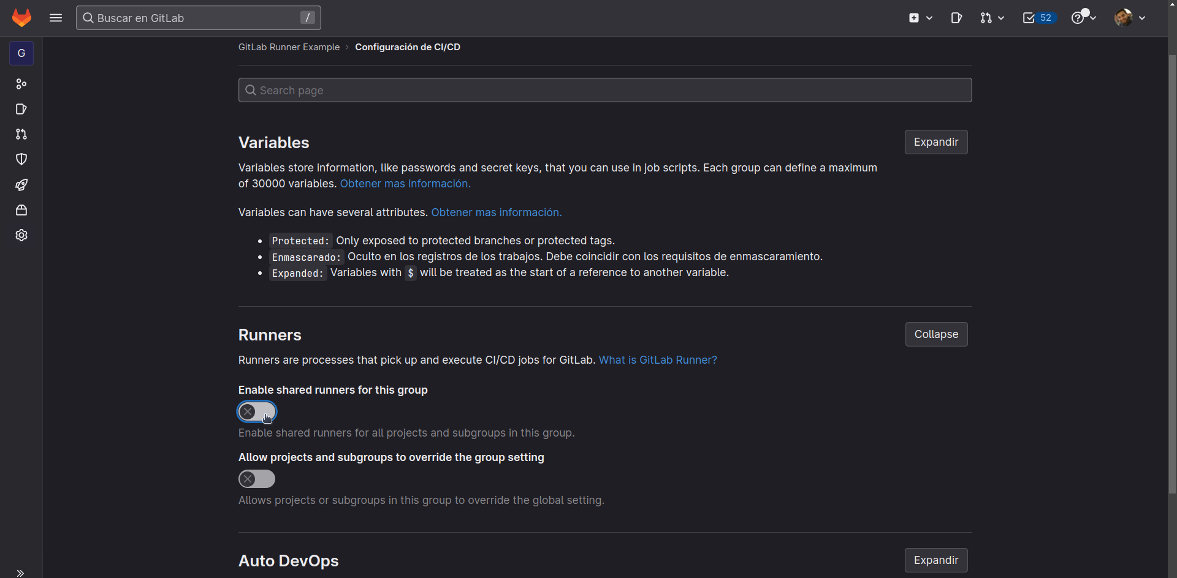Click the Enmascarado: code label

(x=307, y=257)
